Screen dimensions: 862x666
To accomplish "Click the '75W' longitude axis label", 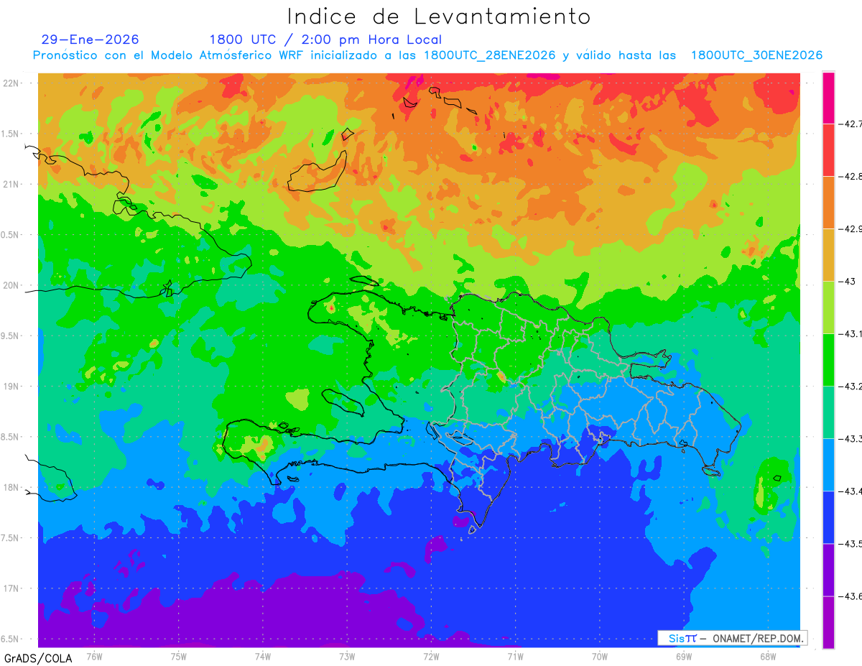I will (179, 656).
